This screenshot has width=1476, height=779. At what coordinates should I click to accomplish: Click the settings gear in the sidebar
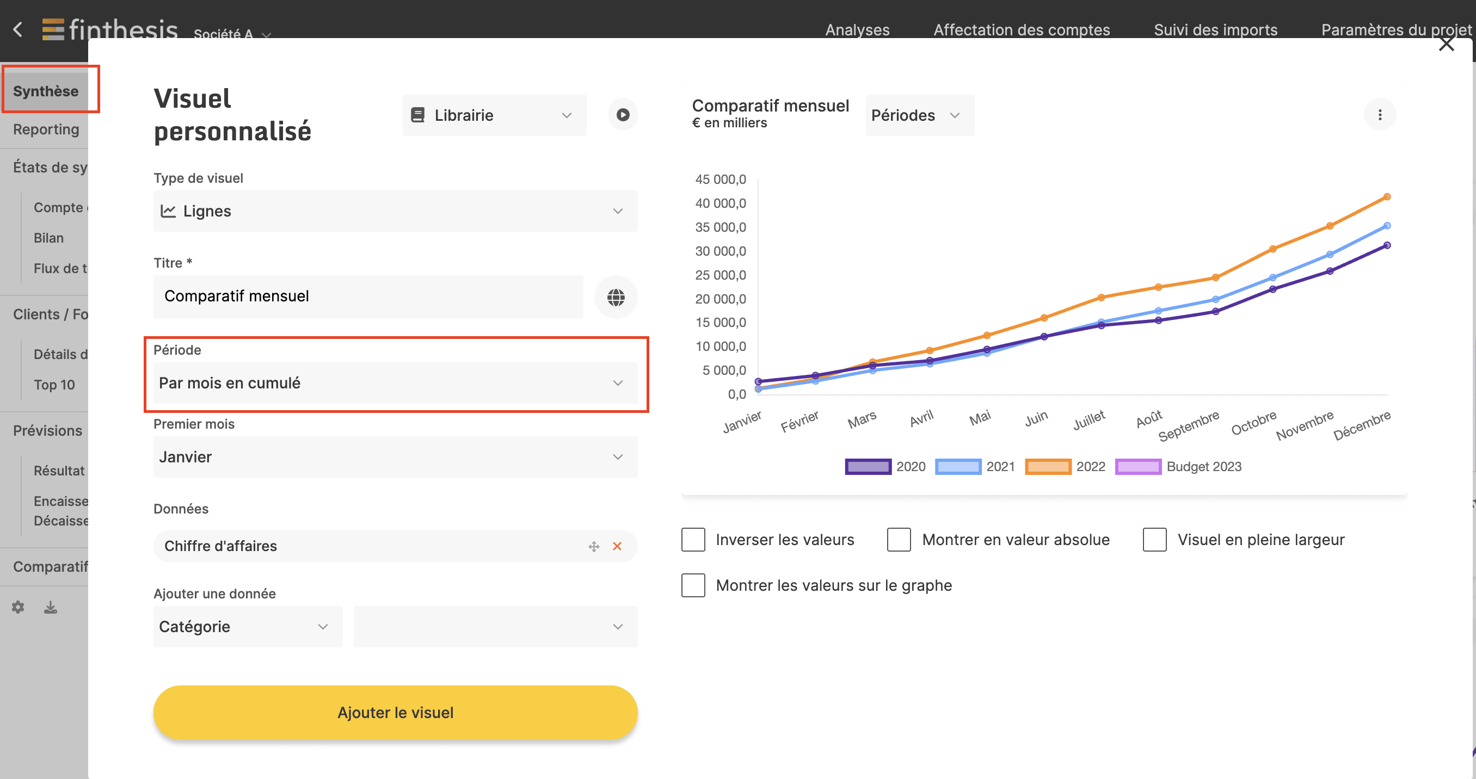(x=17, y=607)
